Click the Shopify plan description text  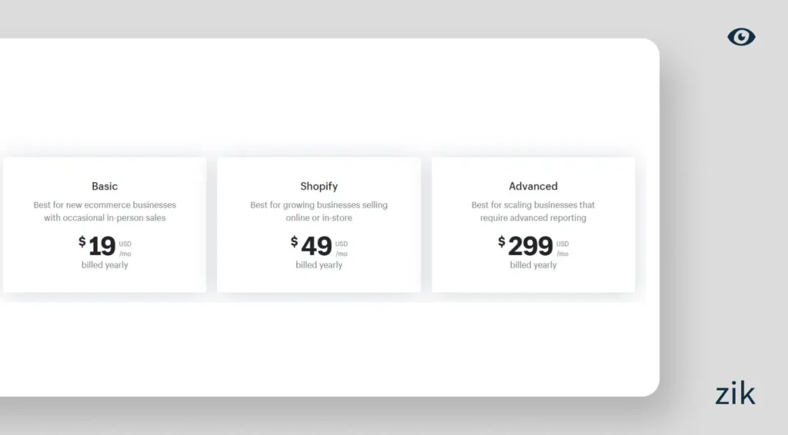click(x=319, y=211)
